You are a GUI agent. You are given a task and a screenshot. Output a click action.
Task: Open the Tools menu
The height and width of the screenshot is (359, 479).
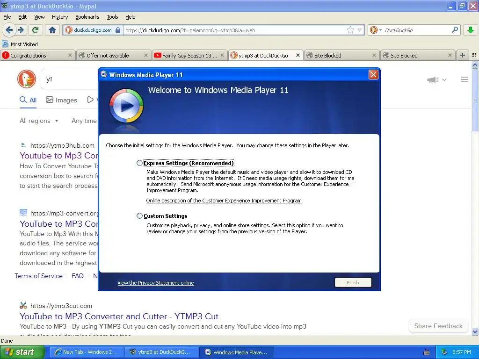112,17
